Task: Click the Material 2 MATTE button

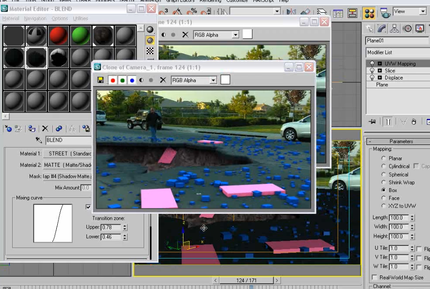Action: [67, 165]
